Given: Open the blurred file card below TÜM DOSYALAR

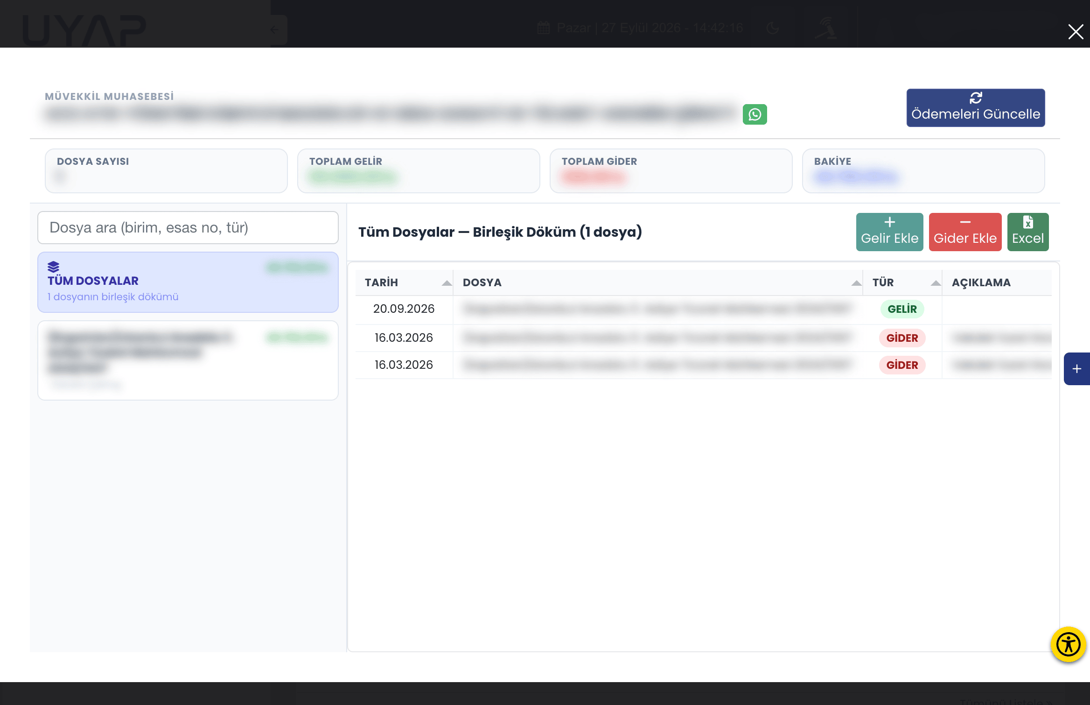Looking at the screenshot, I should tap(188, 360).
